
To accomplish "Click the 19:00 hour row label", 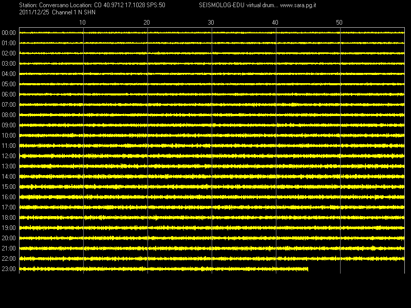I will 9,228.
